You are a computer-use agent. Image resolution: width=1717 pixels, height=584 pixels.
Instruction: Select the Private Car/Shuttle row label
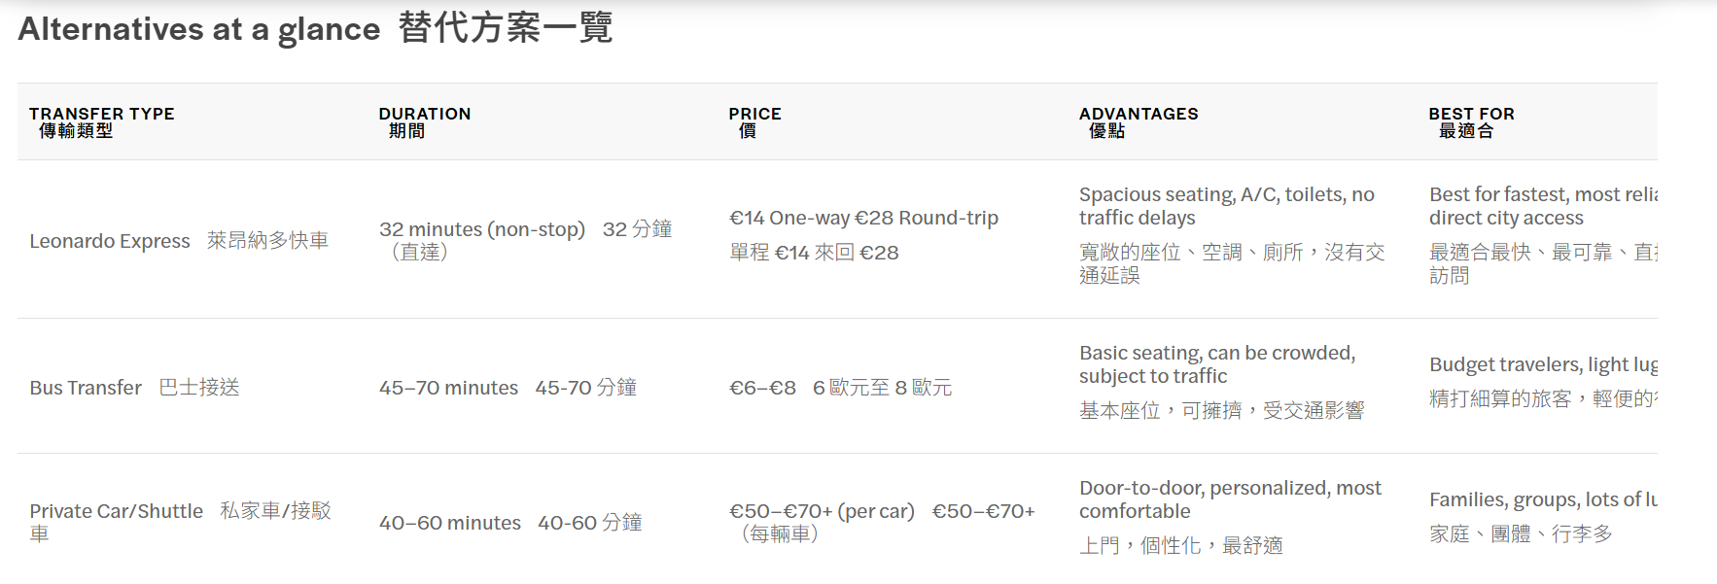point(117,511)
